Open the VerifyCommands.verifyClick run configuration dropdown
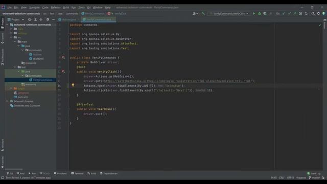The image size is (327, 184). click(x=229, y=14)
